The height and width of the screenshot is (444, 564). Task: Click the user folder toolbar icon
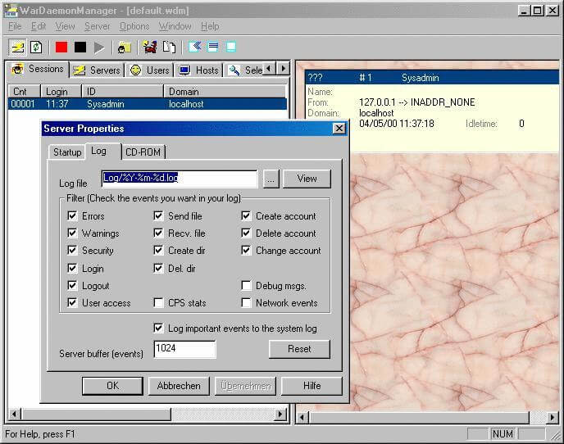click(125, 47)
